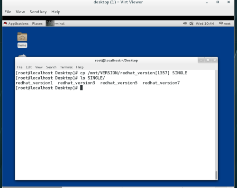Minimize the terminal window
This screenshot has height=188, width=237.
(x=201, y=60)
